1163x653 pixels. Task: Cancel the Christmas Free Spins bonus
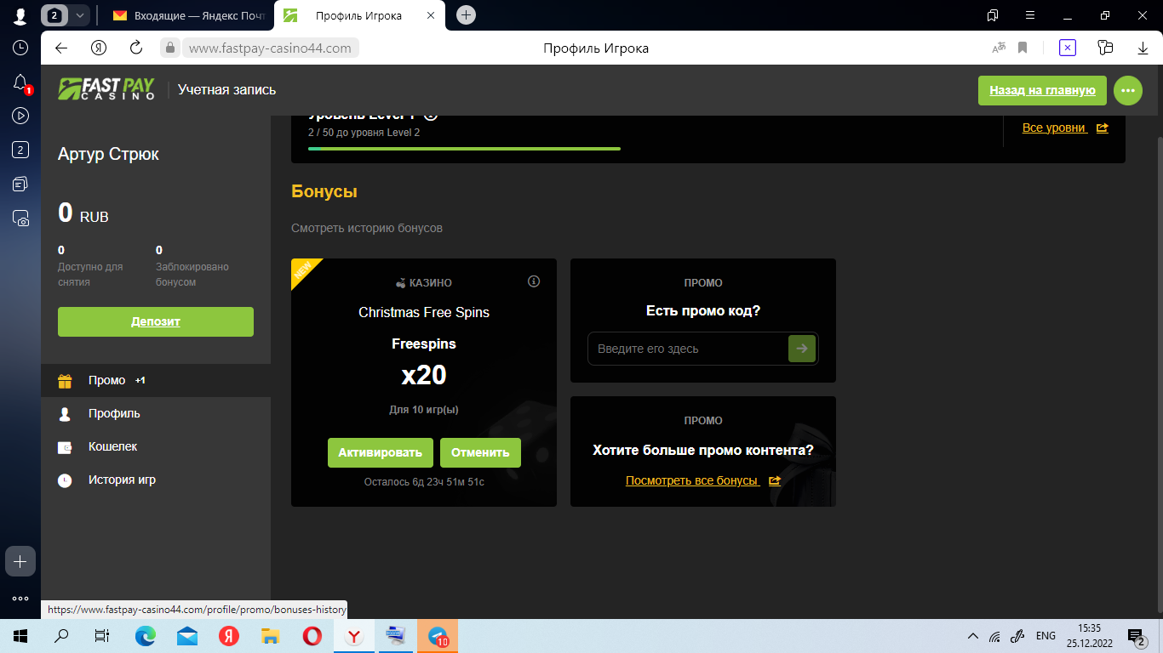coord(480,452)
